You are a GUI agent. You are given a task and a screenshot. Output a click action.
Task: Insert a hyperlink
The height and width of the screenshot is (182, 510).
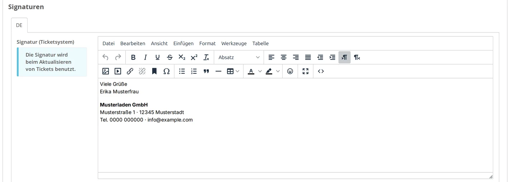point(130,71)
